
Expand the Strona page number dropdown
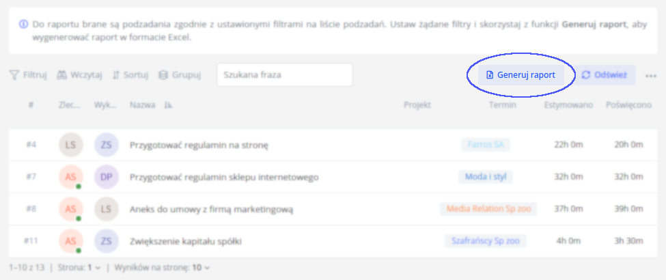[94, 268]
